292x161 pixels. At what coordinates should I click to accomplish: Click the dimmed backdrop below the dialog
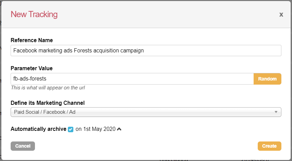(103, 160)
